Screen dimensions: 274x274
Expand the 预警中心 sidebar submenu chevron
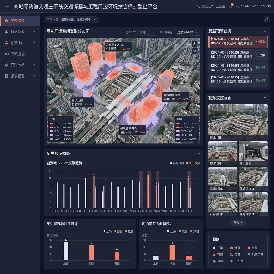(35, 43)
